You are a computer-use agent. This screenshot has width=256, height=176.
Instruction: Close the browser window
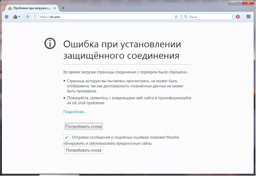click(x=249, y=3)
